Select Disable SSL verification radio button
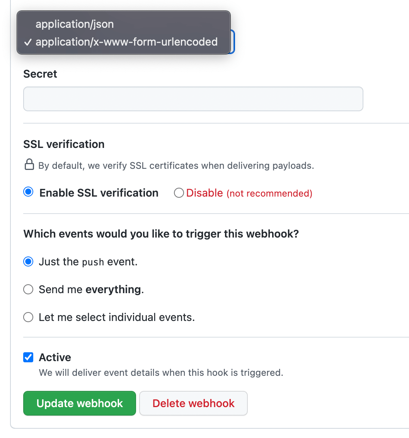This screenshot has height=438, width=409. [179, 193]
